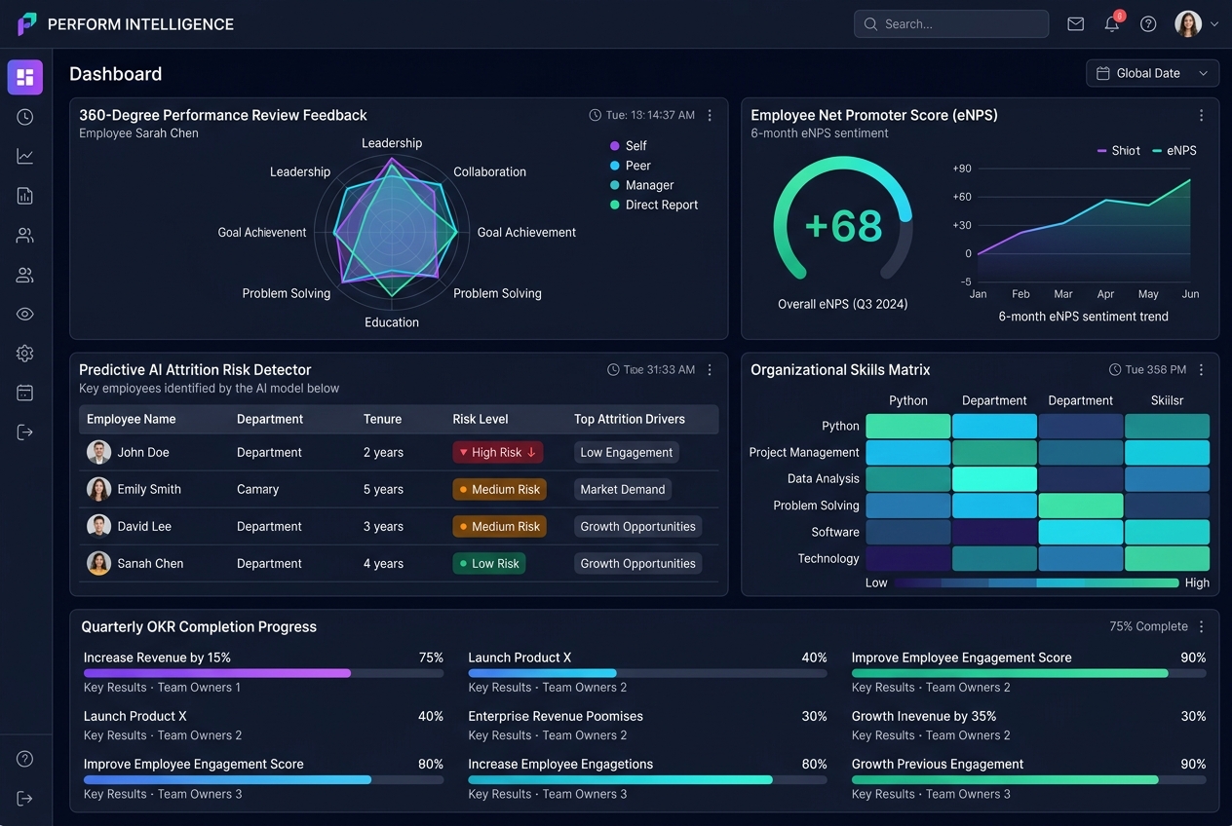Click the Project Management row label
This screenshot has height=826, width=1232.
coord(804,452)
